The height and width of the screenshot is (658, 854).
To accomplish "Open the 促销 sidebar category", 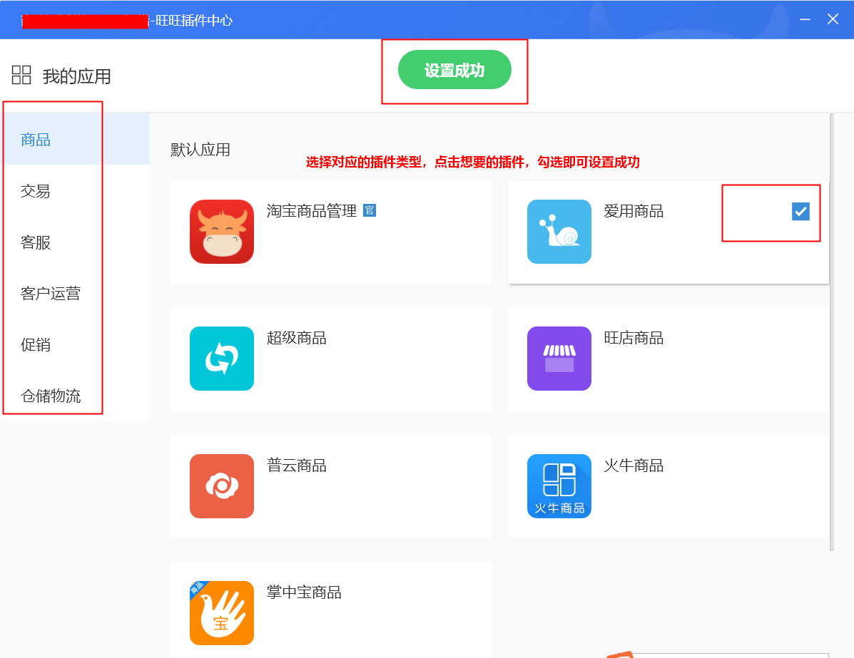I will pos(36,345).
